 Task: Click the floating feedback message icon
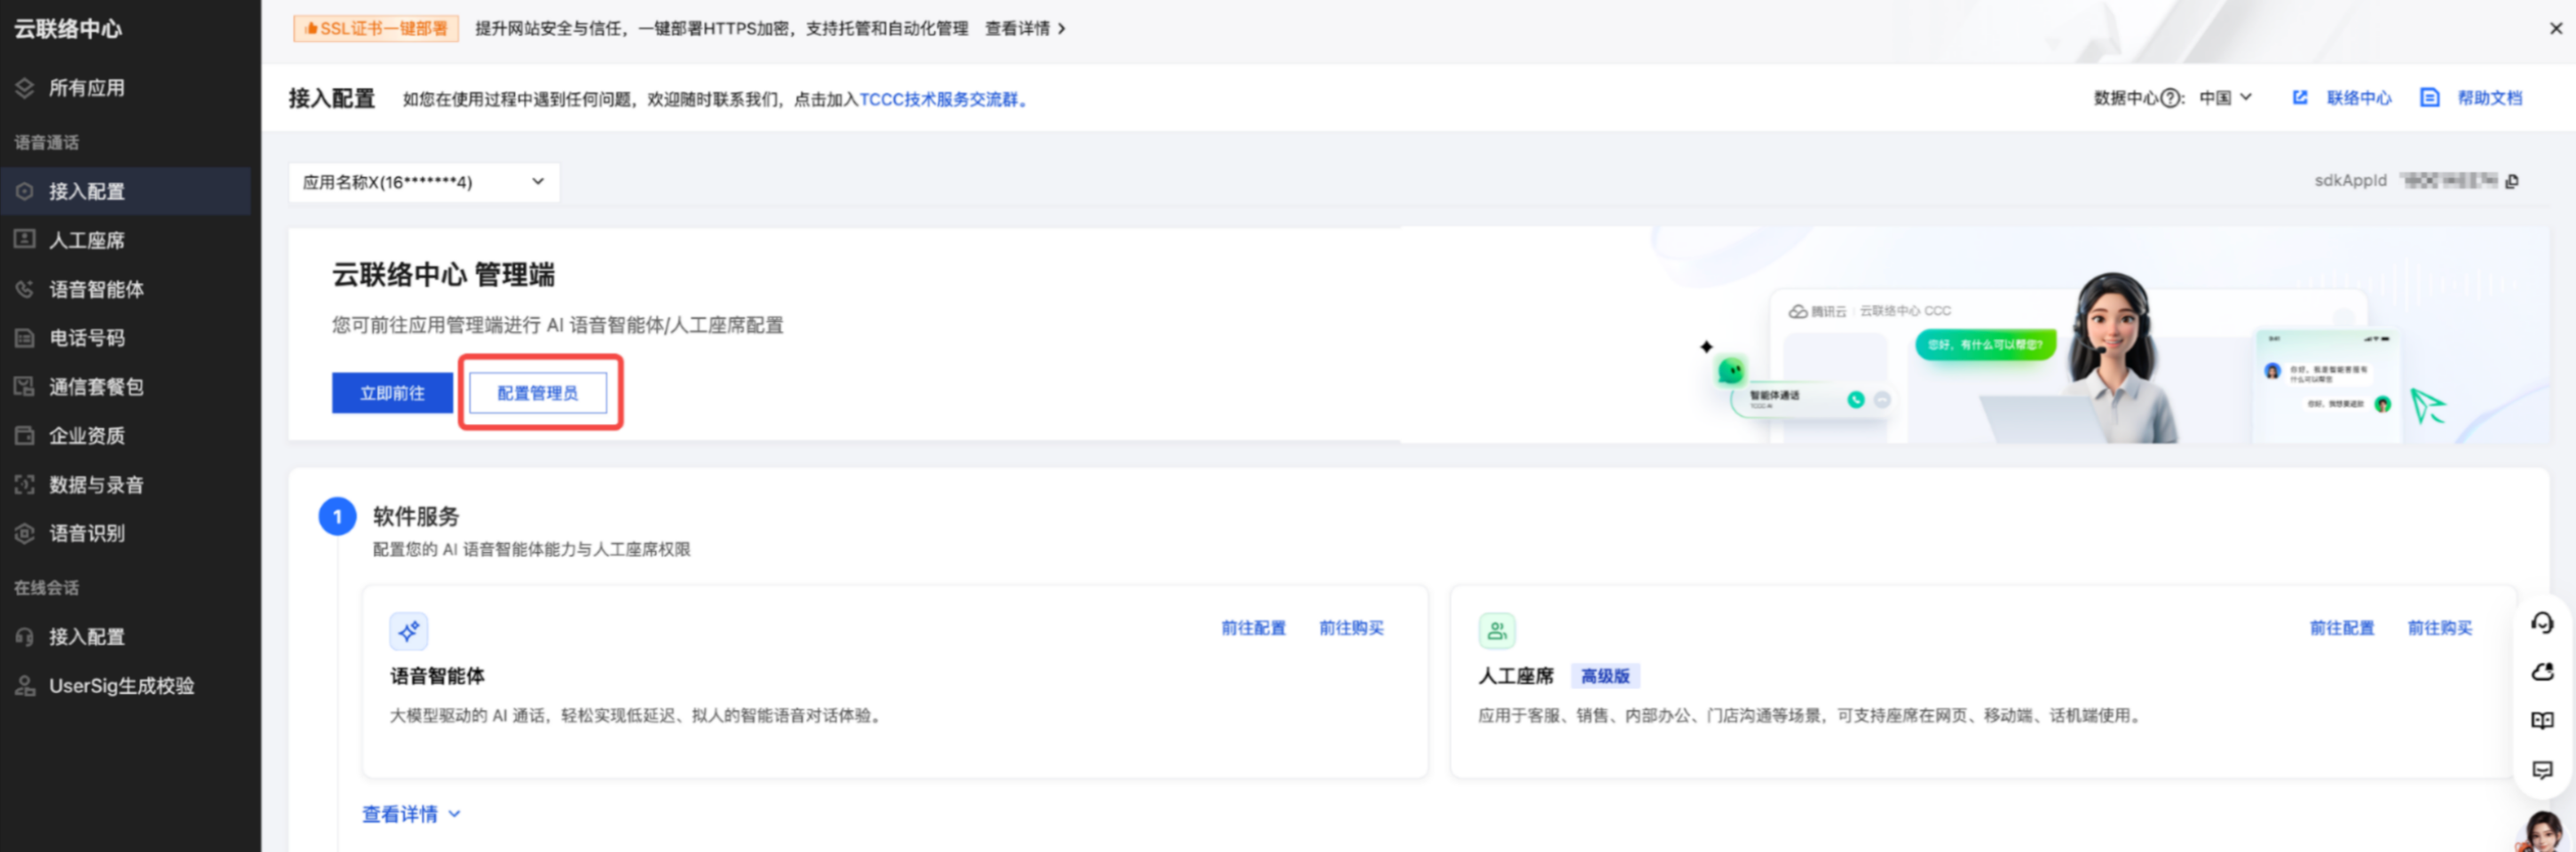click(2542, 769)
